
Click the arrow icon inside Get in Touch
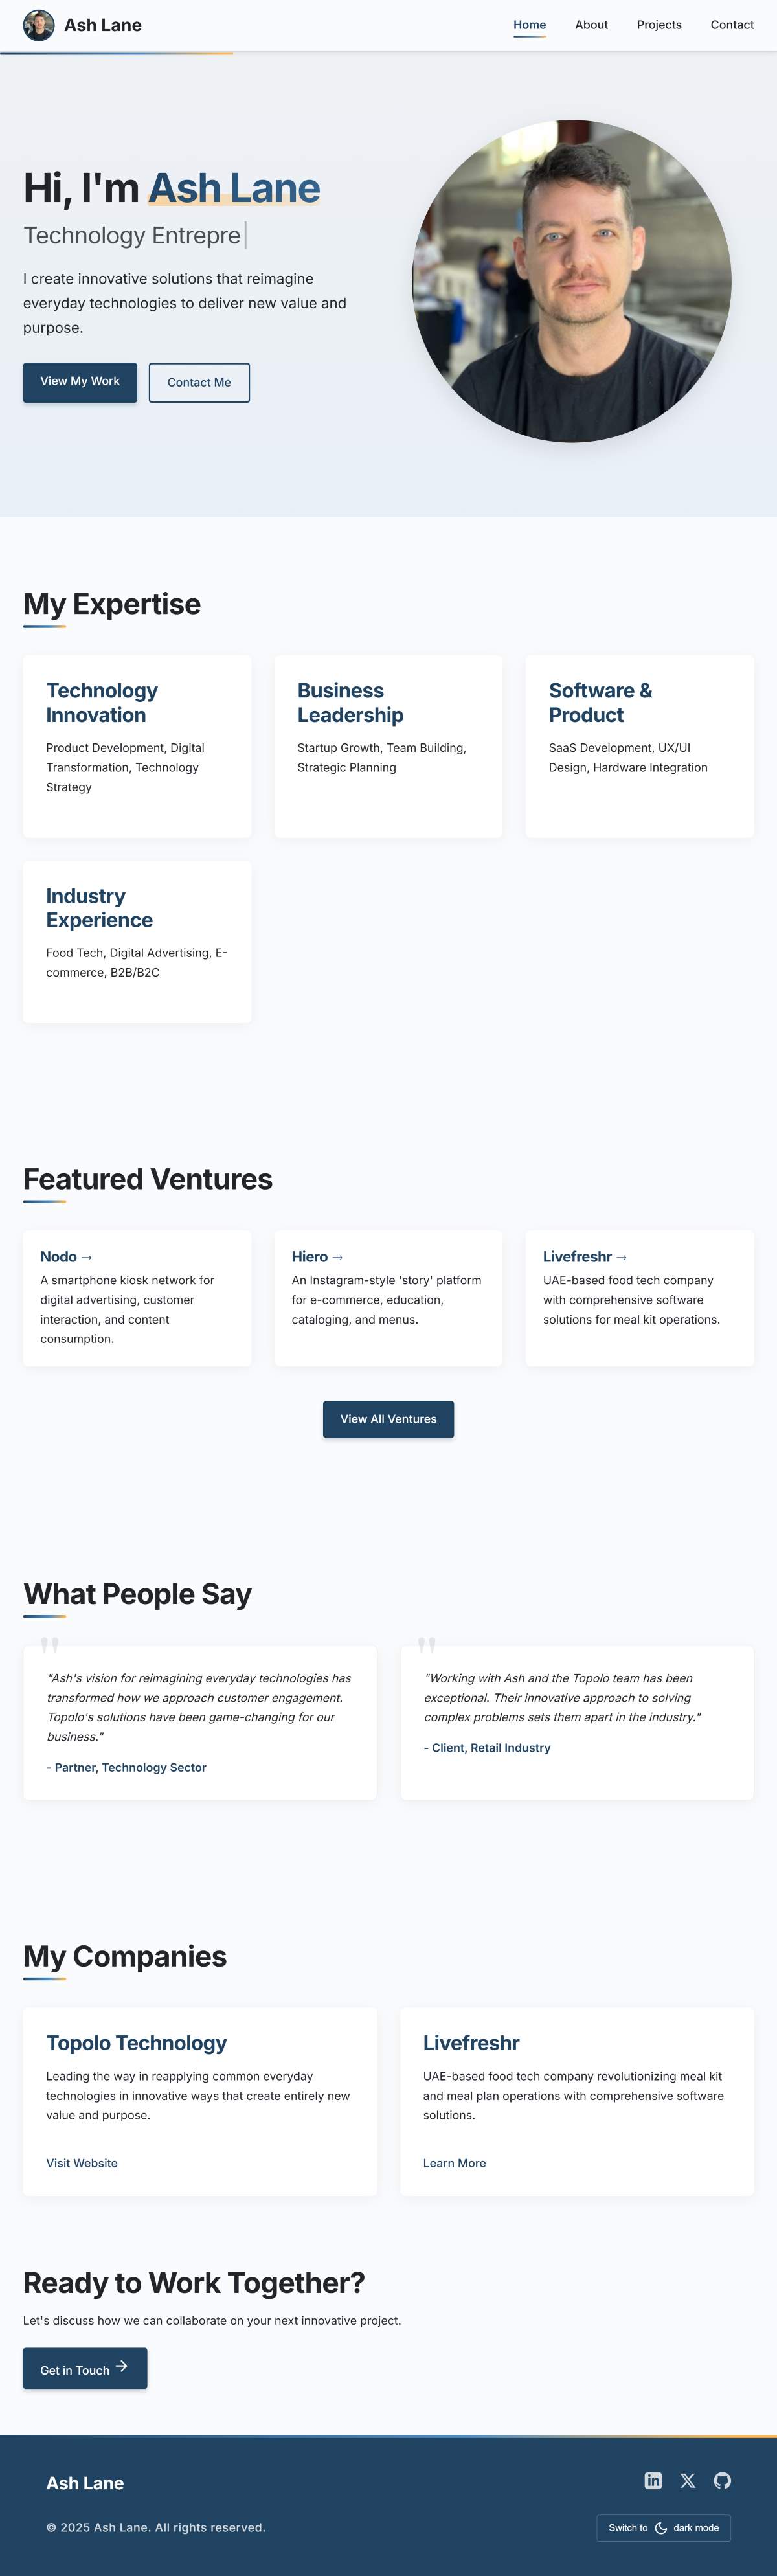click(122, 2368)
